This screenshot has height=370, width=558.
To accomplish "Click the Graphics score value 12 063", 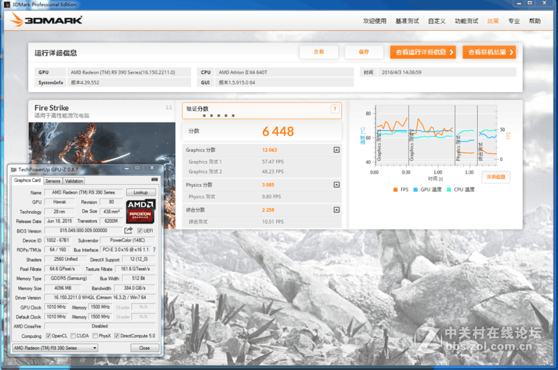I will click(x=269, y=150).
